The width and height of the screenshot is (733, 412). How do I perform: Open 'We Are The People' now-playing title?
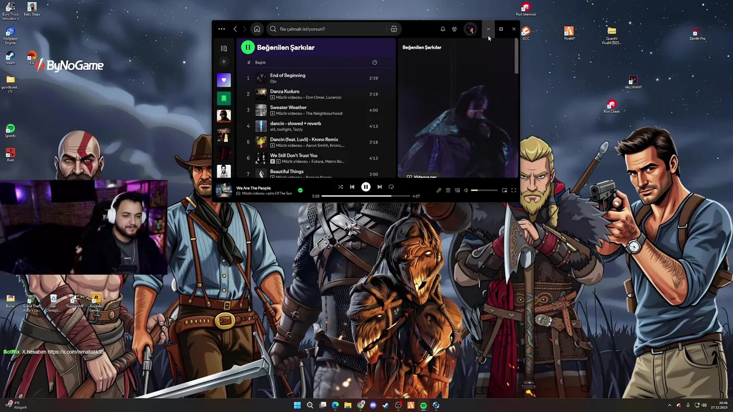[x=254, y=188]
